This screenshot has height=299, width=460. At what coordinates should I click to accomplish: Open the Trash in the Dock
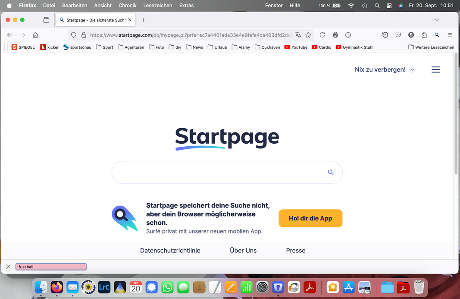coord(419,287)
